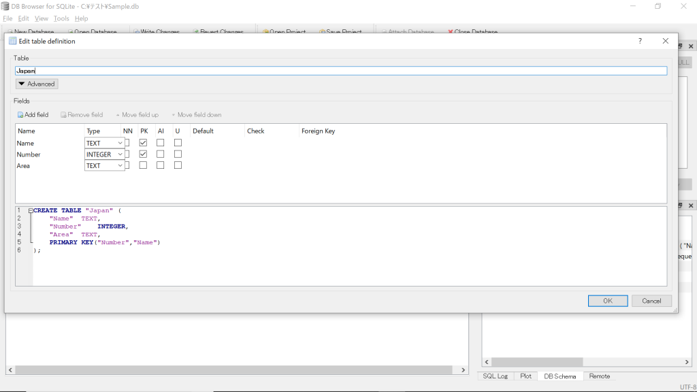This screenshot has width=697, height=392.
Task: Uncheck PK for the Number field
Action: coord(143,154)
